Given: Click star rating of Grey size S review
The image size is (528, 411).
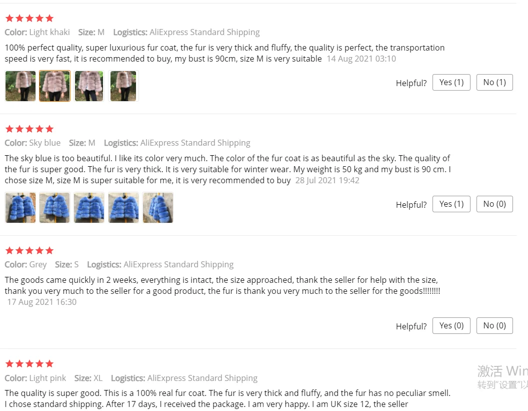Looking at the screenshot, I should (x=29, y=250).
